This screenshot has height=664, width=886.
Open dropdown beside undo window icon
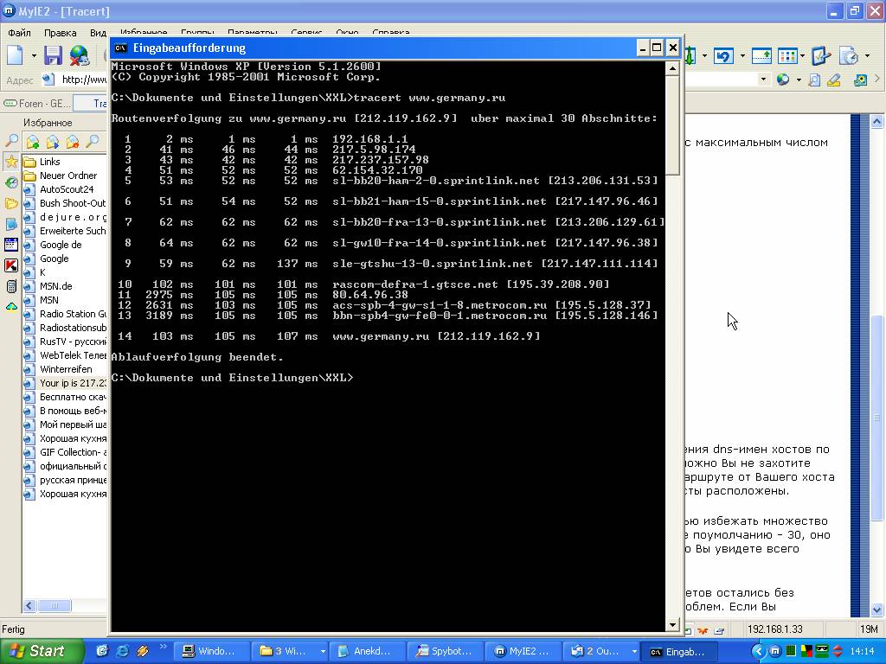tap(742, 56)
